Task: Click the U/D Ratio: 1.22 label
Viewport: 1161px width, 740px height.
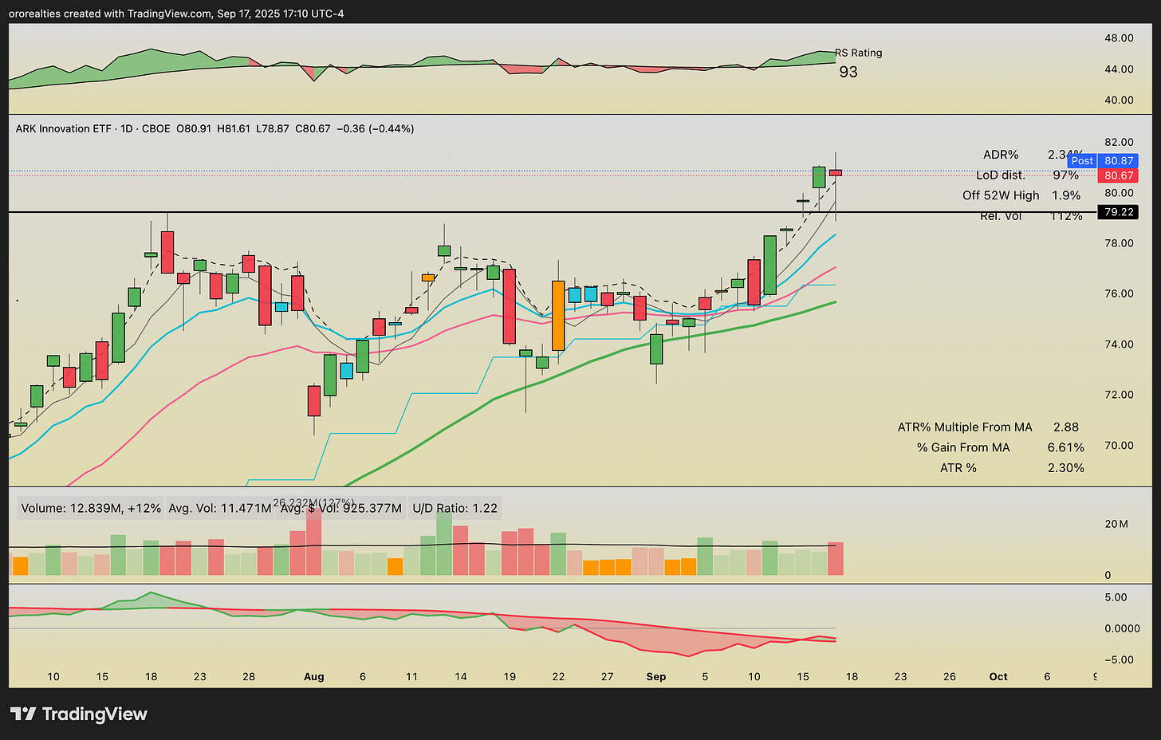Action: click(455, 508)
